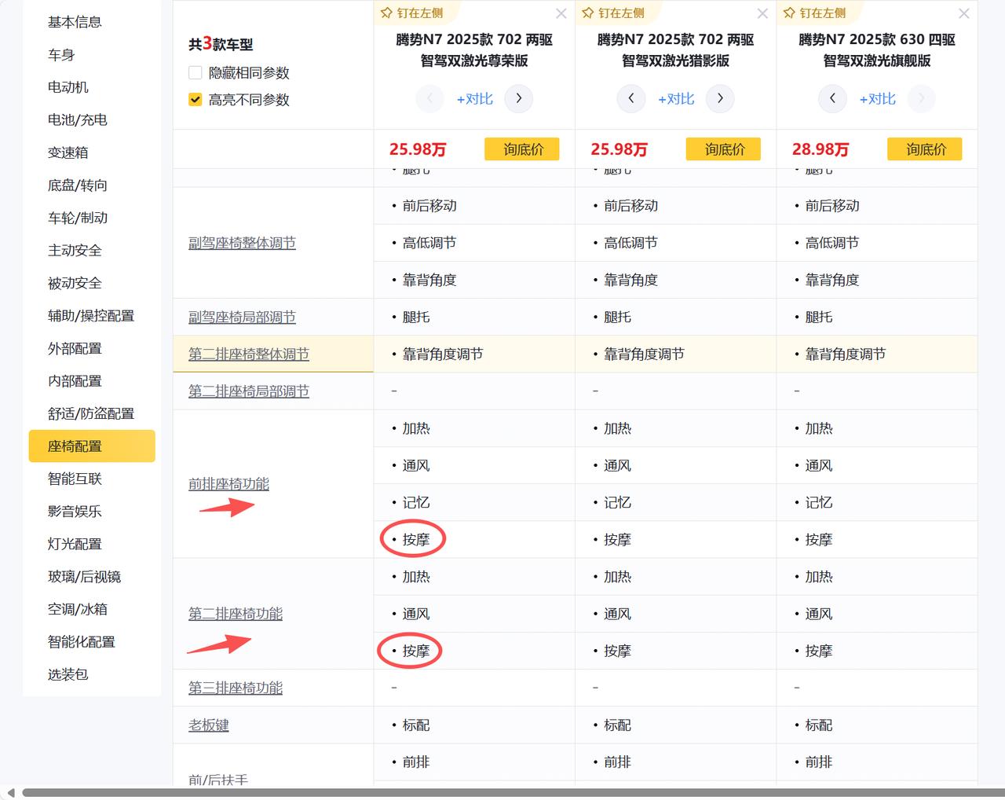The height and width of the screenshot is (800, 1005).
Task: Open 第三排座椅功能 parameter link
Action: (236, 688)
